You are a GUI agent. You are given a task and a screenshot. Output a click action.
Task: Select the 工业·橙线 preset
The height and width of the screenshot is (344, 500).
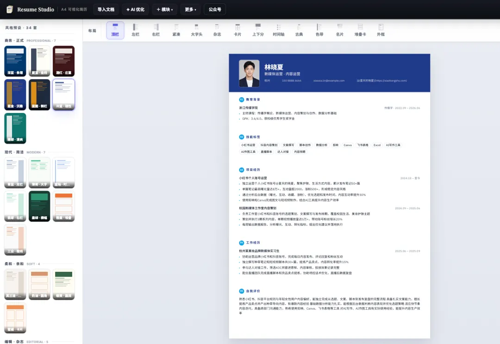(15, 240)
